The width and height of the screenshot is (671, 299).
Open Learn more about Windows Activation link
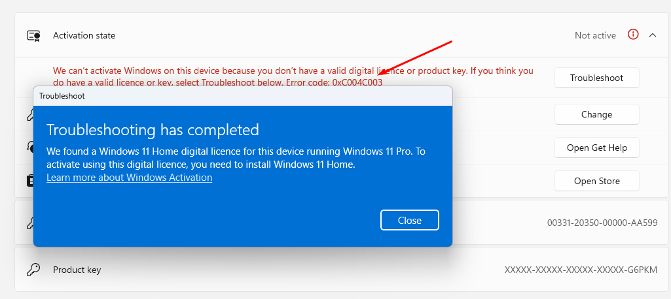pyautogui.click(x=129, y=177)
